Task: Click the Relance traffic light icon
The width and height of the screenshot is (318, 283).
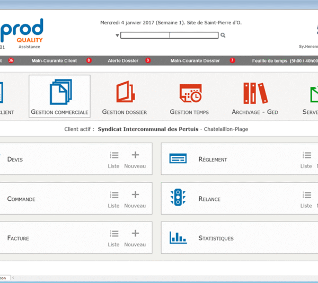Action: tap(178, 197)
